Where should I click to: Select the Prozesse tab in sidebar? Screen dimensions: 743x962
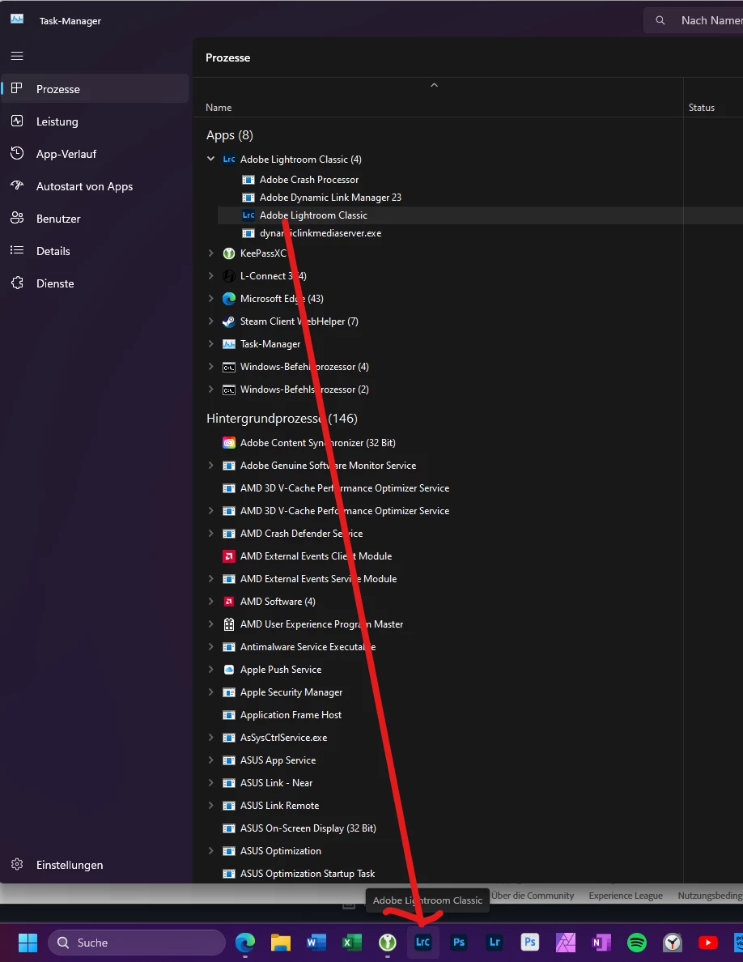pos(95,89)
